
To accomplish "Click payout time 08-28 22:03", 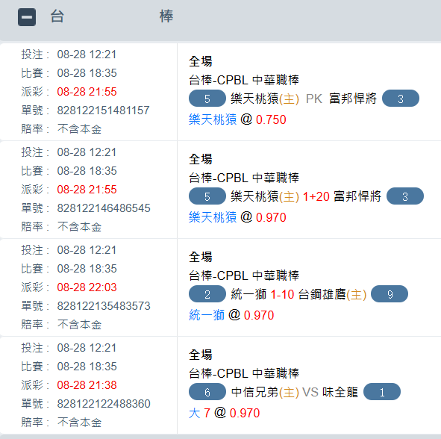I will (87, 287).
